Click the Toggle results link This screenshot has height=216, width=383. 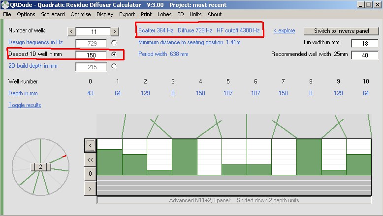[25, 105]
